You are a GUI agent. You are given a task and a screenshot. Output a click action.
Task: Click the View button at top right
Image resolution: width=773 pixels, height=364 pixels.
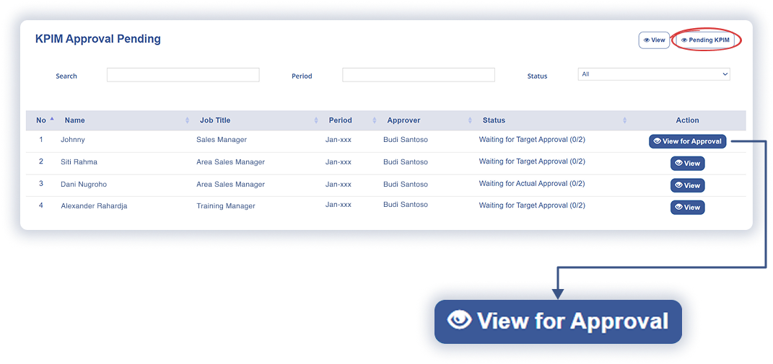(x=654, y=40)
